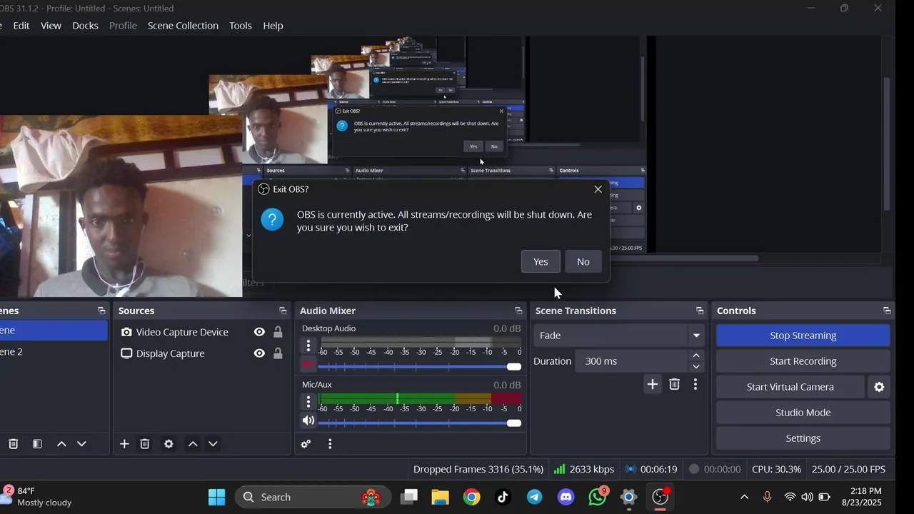Viewport: 914px width, 514px height.
Task: Open Desktop Audio options three dots
Action: click(x=308, y=346)
